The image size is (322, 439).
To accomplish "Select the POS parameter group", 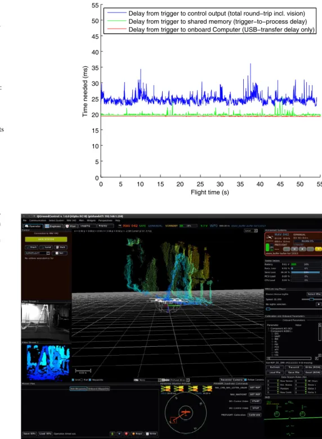I will coord(276,347).
